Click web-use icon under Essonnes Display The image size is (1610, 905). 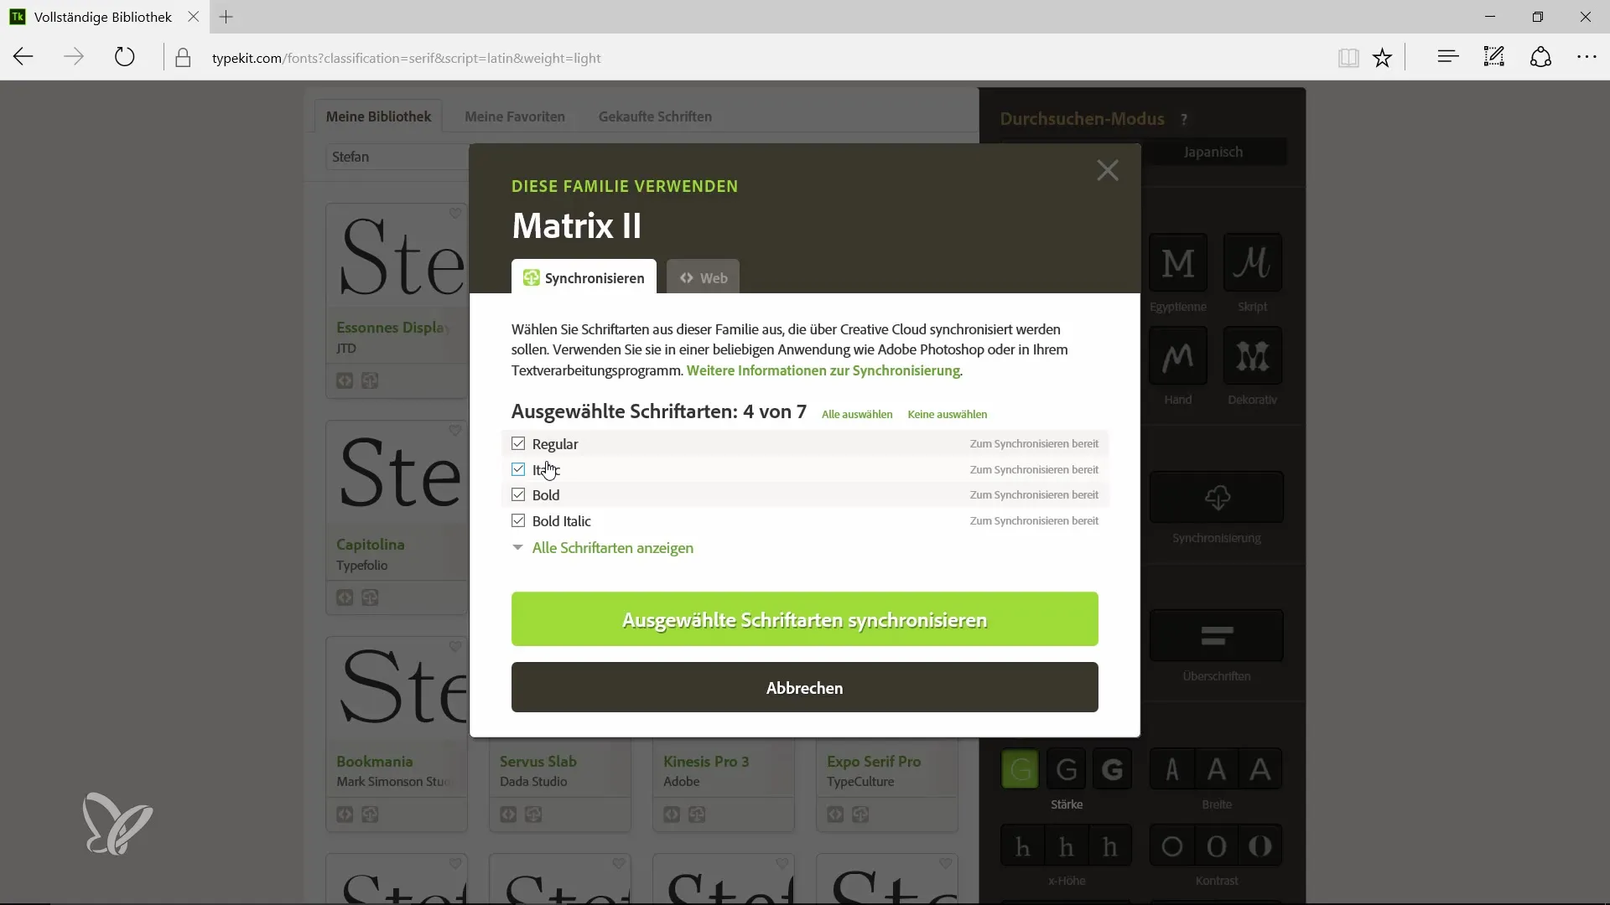(x=345, y=380)
